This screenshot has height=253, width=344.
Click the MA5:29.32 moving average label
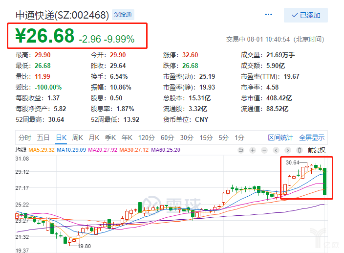[42, 150]
